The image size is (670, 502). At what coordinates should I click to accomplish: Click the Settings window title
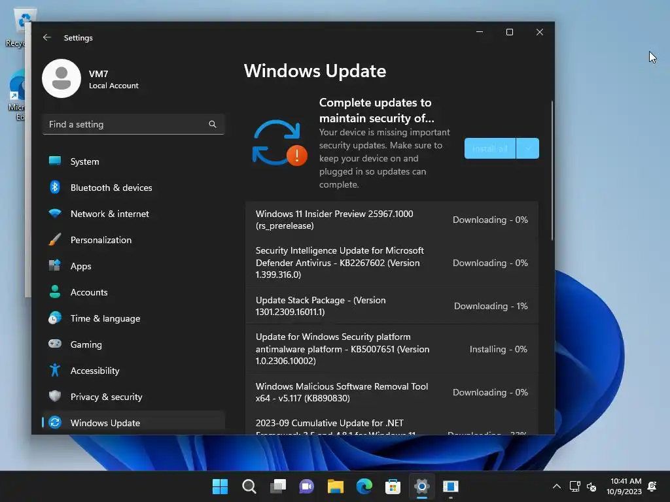[x=79, y=37]
